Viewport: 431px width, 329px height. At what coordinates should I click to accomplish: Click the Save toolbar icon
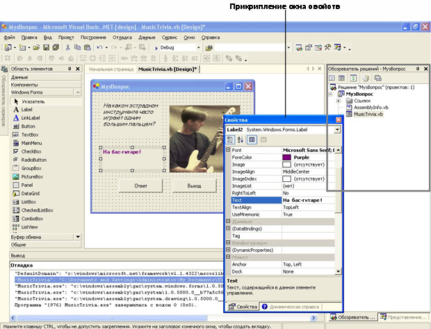[46, 47]
